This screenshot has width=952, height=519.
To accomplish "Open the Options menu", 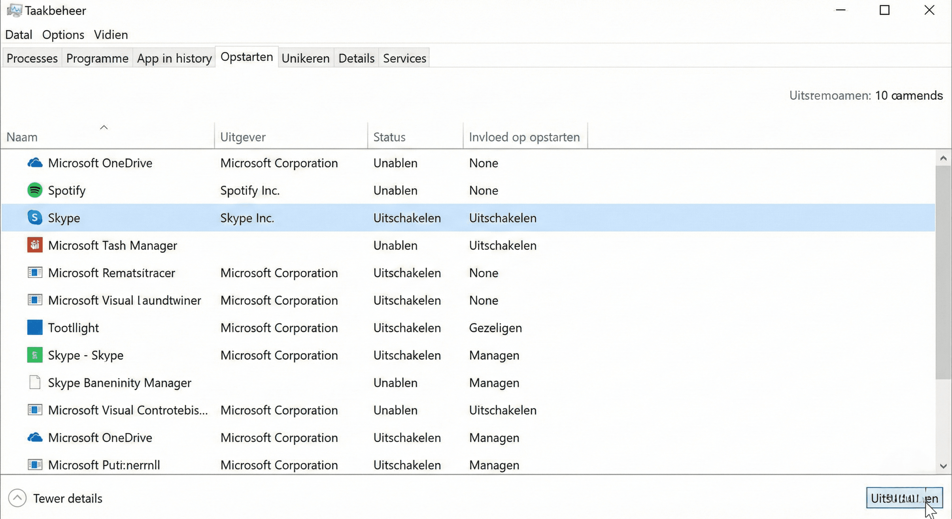I will (63, 34).
